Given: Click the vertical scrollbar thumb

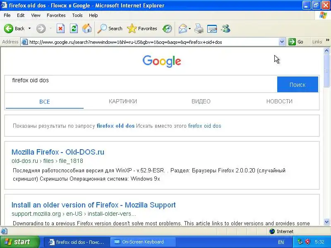Looking at the screenshot, I should click(x=326, y=71).
